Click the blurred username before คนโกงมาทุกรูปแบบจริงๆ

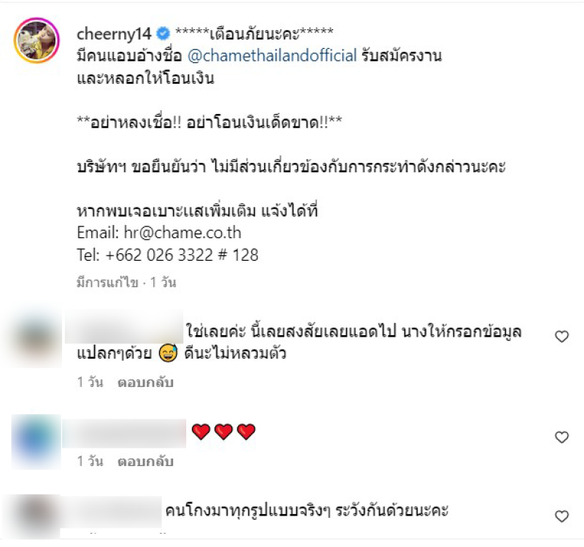click(x=111, y=512)
